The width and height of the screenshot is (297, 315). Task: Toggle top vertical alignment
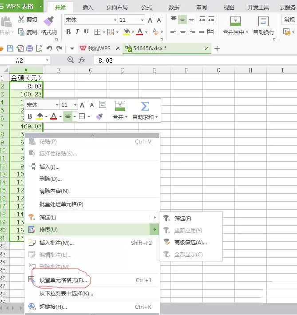point(174,20)
